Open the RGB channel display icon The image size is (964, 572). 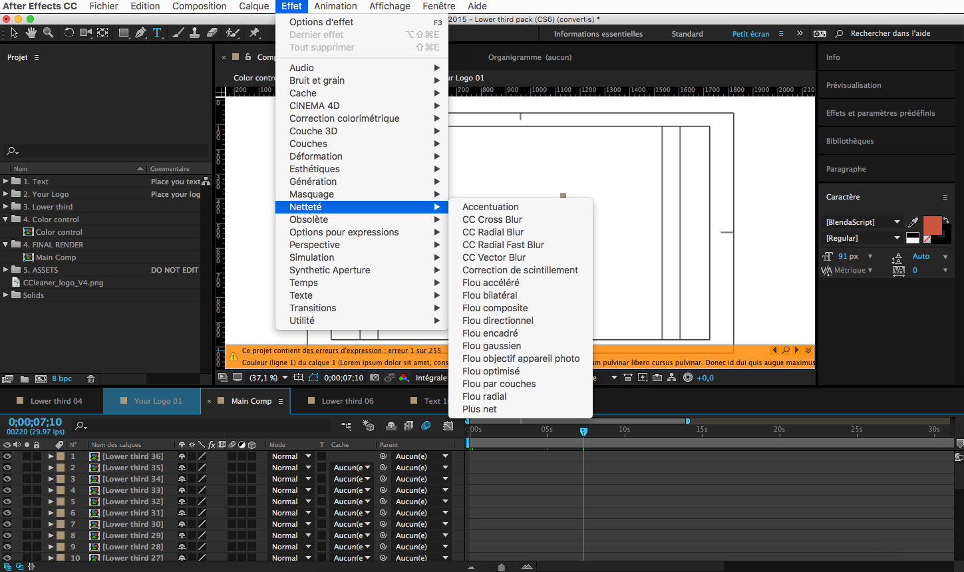[x=403, y=378]
